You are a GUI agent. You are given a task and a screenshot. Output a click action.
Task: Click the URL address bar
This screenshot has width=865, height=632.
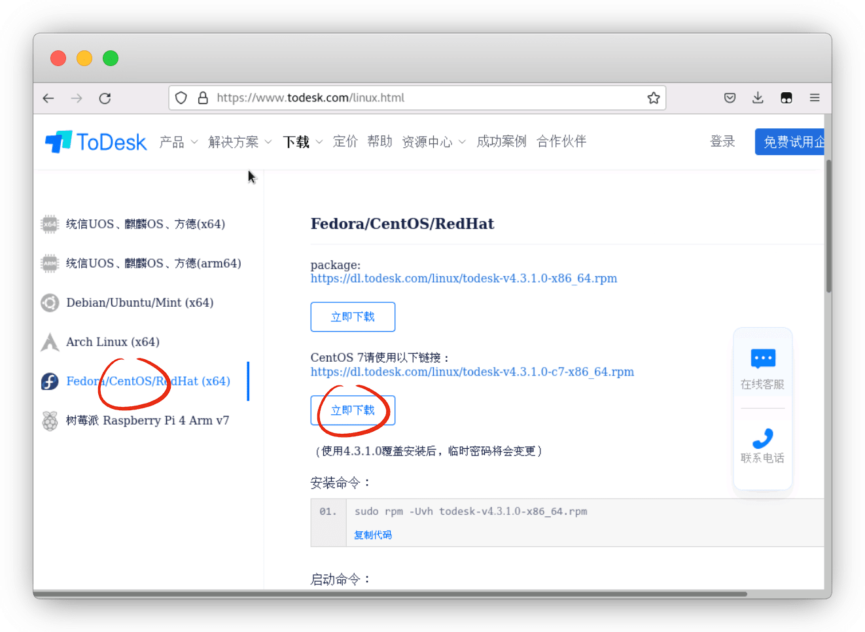coord(419,98)
